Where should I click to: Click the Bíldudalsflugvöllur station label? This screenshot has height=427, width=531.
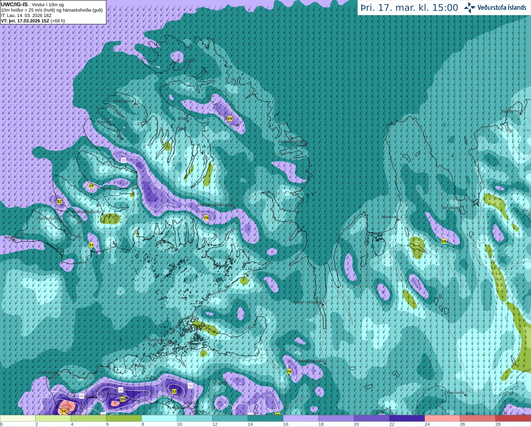click(87, 211)
